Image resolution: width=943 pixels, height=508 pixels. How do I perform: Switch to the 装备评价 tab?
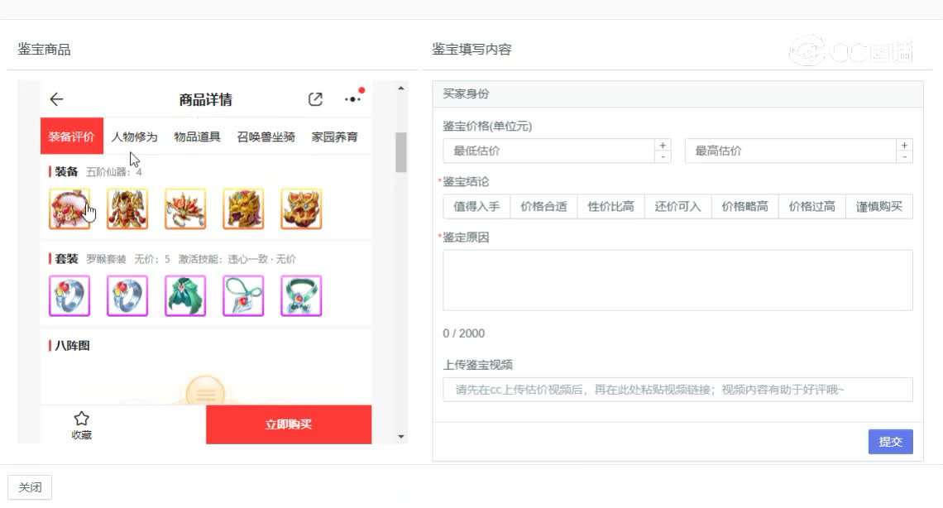(72, 137)
